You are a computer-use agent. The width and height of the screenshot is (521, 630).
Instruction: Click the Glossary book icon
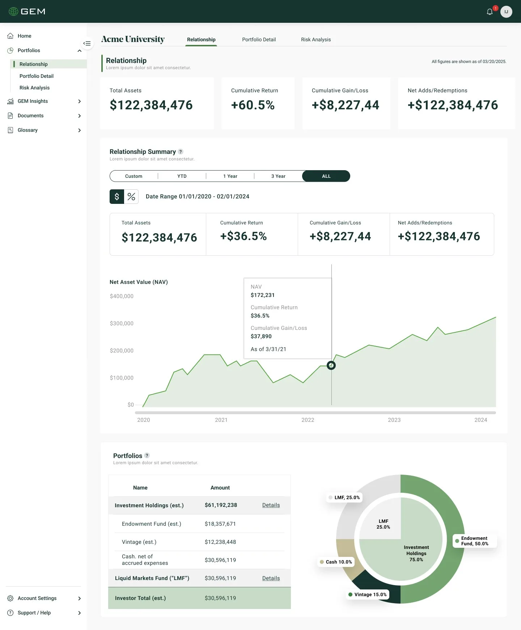tap(10, 130)
